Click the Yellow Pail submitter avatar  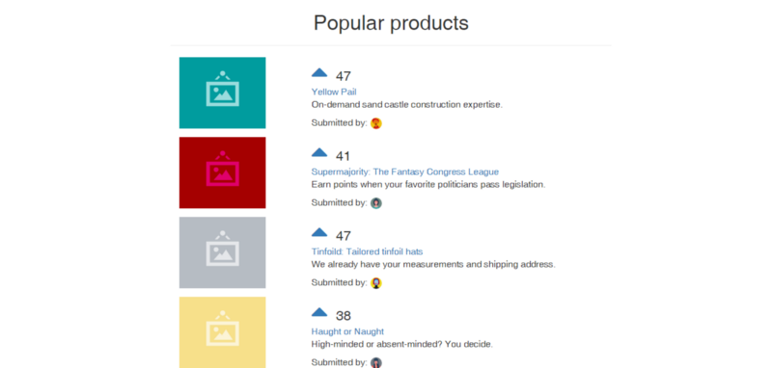[x=376, y=123]
